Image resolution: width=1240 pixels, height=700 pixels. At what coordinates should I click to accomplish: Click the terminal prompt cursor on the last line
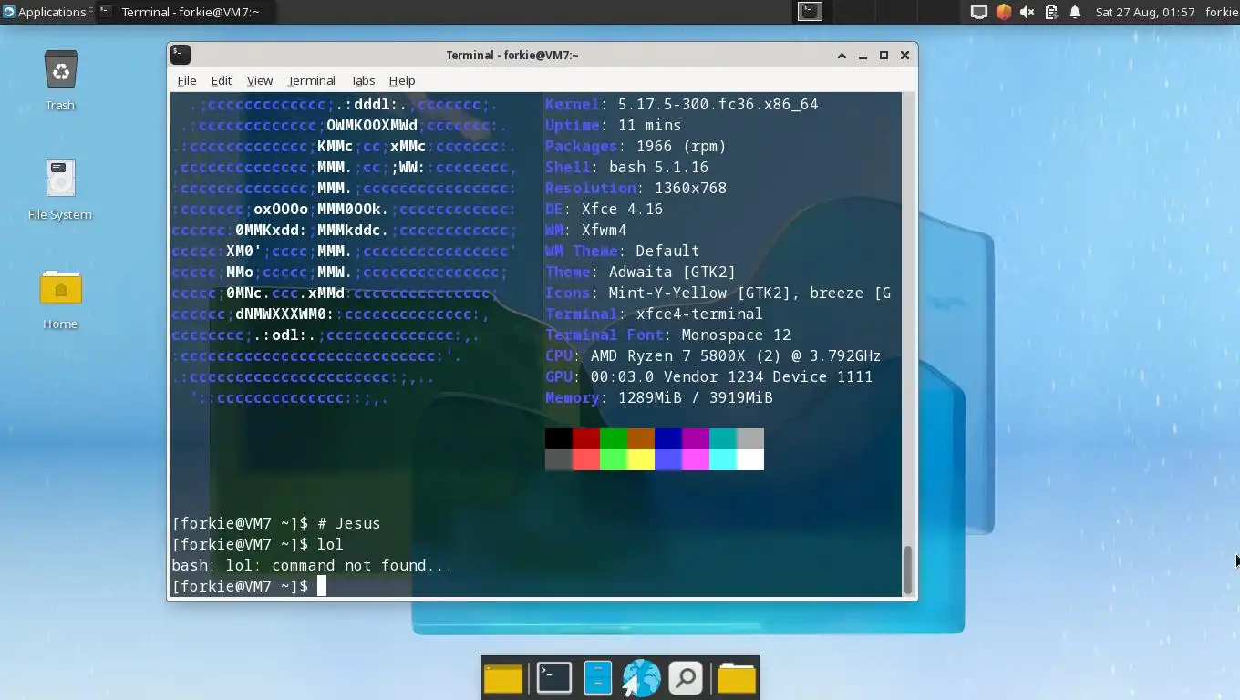pos(322,586)
